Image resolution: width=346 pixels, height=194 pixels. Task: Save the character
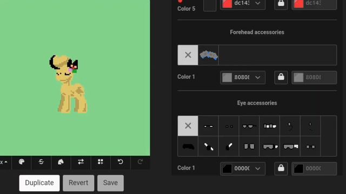[110, 183]
